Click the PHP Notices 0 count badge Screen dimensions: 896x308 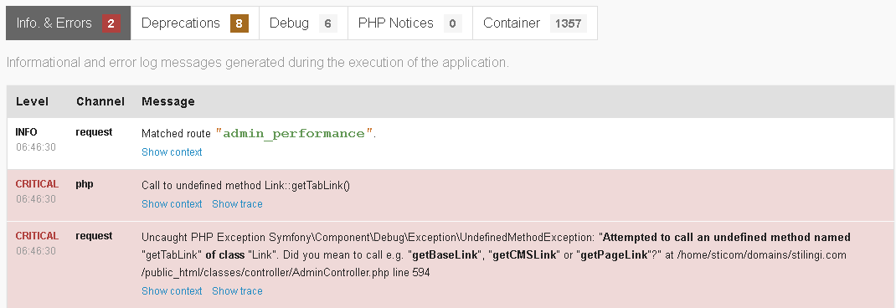click(x=452, y=23)
